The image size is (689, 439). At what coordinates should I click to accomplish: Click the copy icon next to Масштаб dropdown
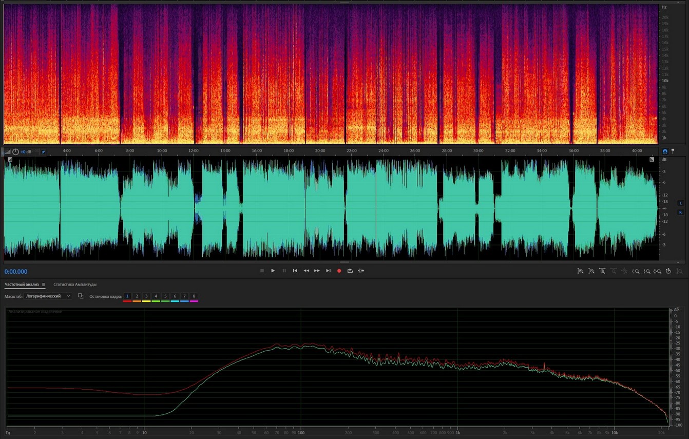coord(80,296)
